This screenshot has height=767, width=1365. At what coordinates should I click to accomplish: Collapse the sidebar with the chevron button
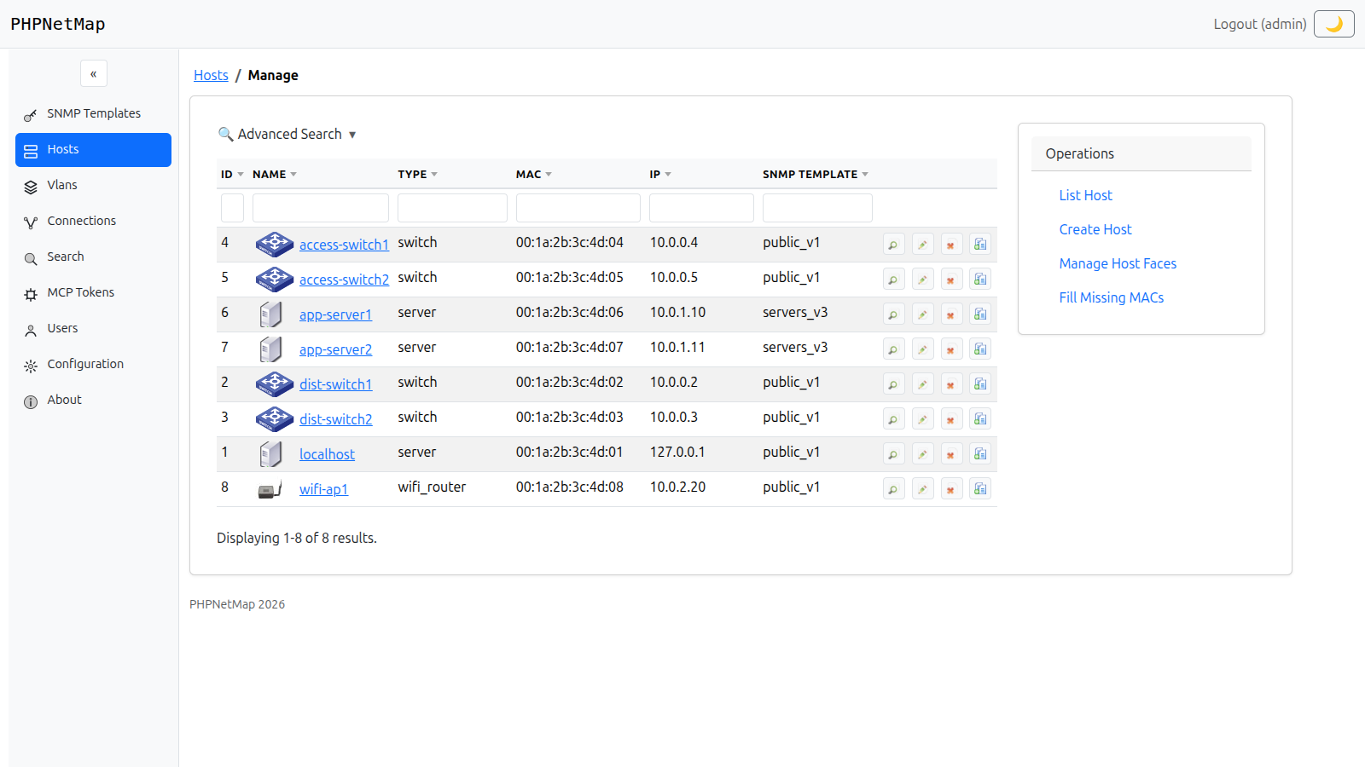tap(94, 73)
